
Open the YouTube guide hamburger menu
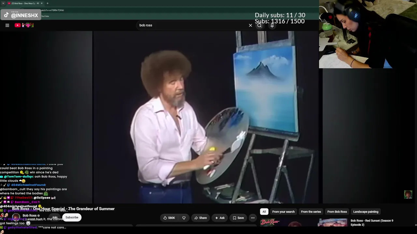[x=7, y=25]
